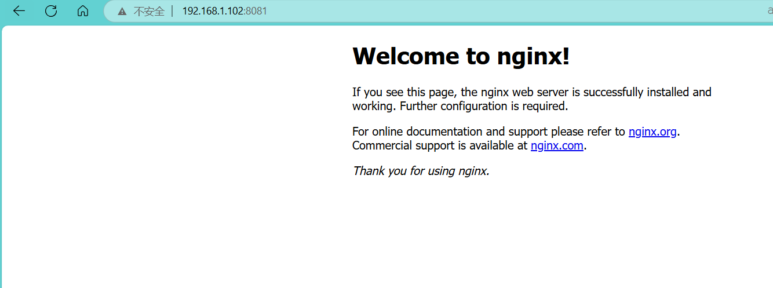This screenshot has height=288, width=773.
Task: Click the text "For online documentation and support please refer to"
Action: pos(488,132)
